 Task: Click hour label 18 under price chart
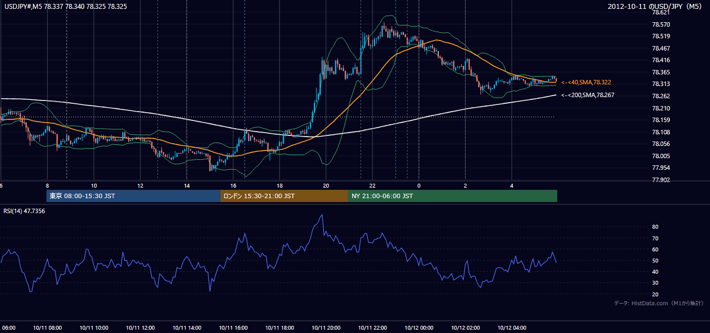point(279,186)
